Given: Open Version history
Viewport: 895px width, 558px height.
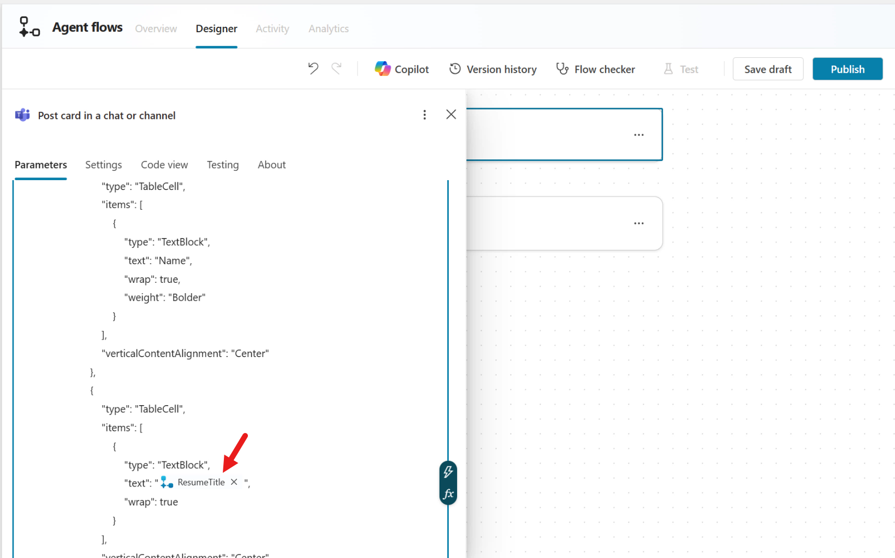Looking at the screenshot, I should [493, 69].
